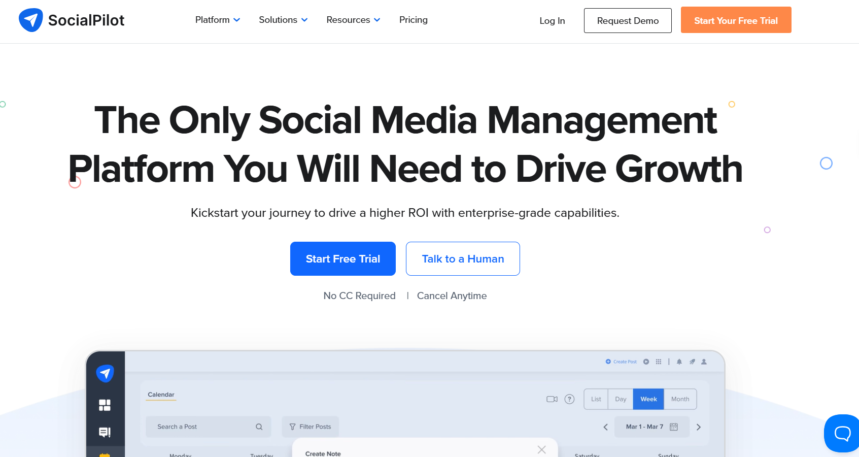Switch calendar to Month view
Viewport: 859px width, 457px height.
[680, 399]
